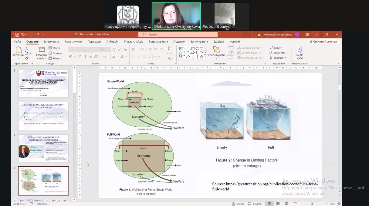The width and height of the screenshot is (369, 206).
Task: Toggle bold Ж formatting
Action: (x=70, y=57)
